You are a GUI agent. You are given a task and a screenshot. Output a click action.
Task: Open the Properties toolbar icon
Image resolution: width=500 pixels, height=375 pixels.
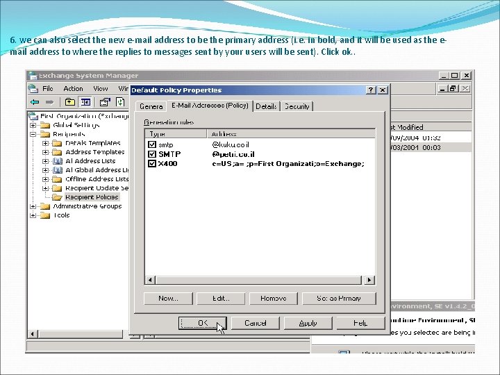click(105, 102)
